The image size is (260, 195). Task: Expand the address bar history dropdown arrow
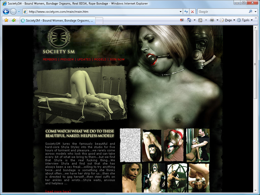(x=181, y=12)
